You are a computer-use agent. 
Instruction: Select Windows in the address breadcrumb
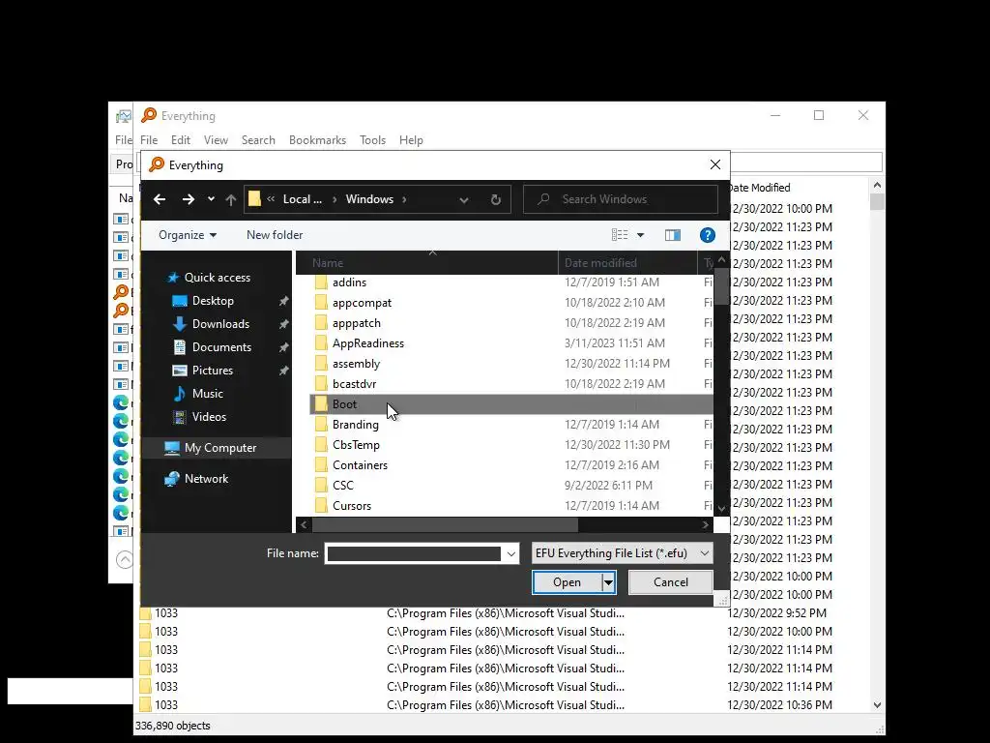(x=369, y=199)
